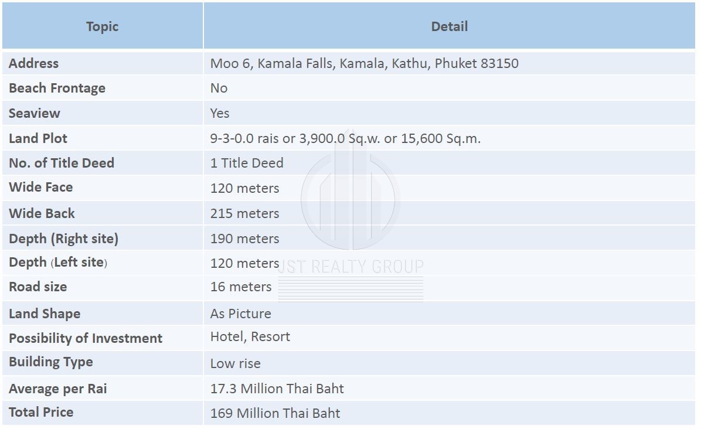This screenshot has height=429, width=701.
Task: Select the 17.3 Million Thai Baht value
Action: 277,389
